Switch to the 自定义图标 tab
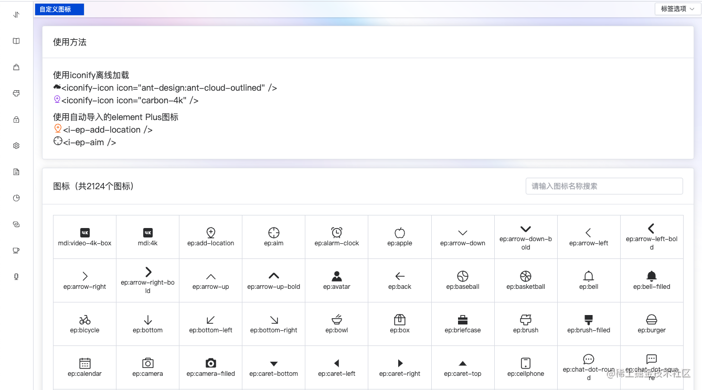 tap(59, 9)
